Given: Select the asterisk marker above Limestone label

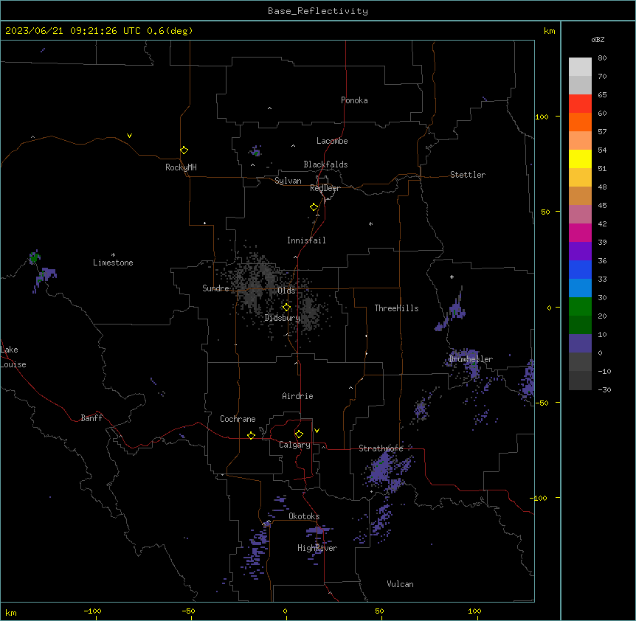Looking at the screenshot, I should click(x=113, y=254).
